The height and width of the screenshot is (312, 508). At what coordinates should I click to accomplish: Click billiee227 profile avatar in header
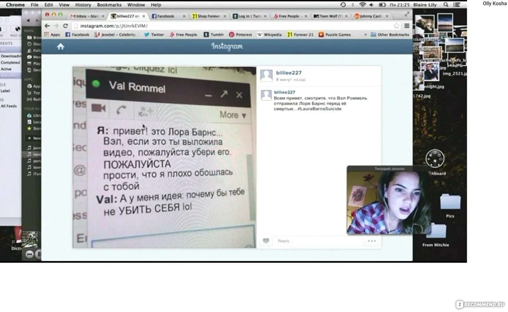(266, 76)
